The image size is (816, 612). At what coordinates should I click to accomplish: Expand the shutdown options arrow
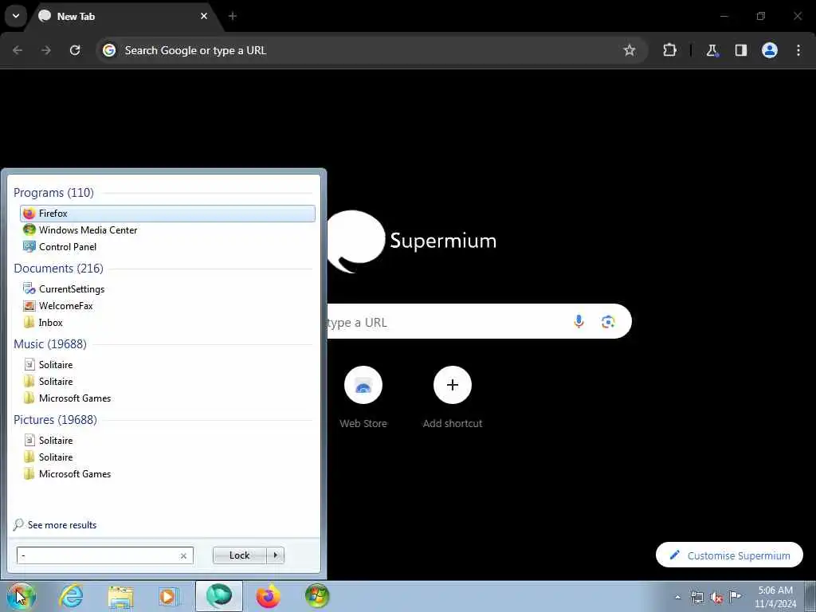275,555
